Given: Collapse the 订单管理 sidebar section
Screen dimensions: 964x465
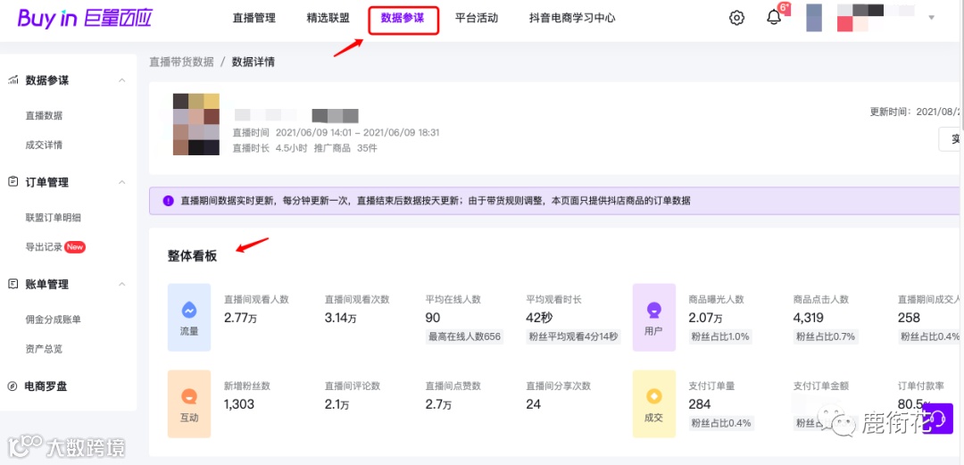Looking at the screenshot, I should click(121, 183).
